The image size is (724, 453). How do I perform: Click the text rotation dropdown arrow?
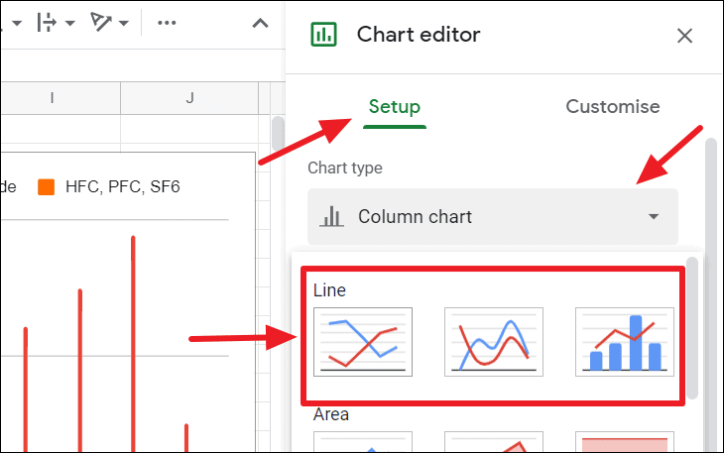point(124,23)
